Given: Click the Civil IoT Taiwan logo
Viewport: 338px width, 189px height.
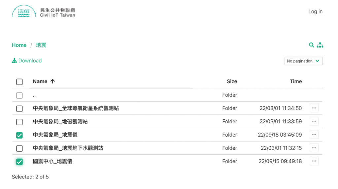Looking at the screenshot, I should click(44, 12).
